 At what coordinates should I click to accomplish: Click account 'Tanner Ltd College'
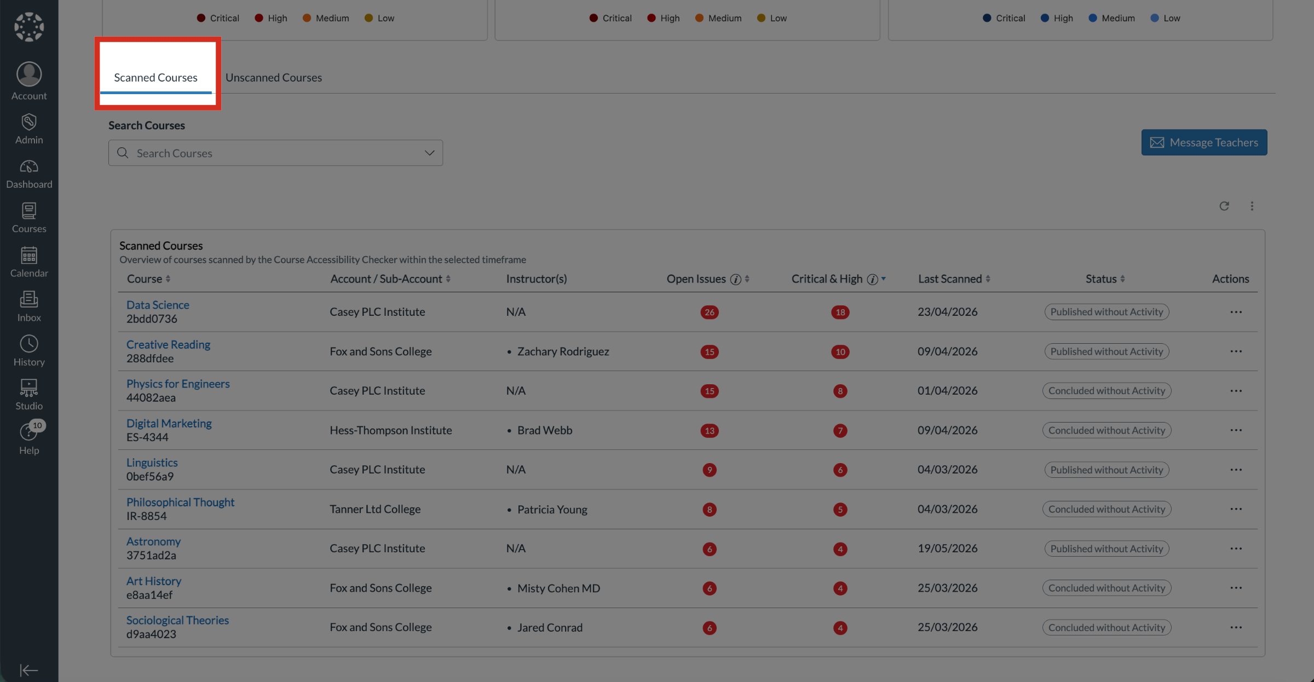click(x=375, y=509)
